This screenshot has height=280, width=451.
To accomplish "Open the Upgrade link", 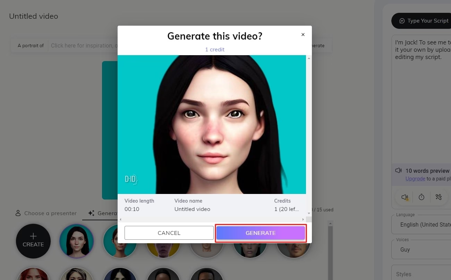I will (x=415, y=179).
